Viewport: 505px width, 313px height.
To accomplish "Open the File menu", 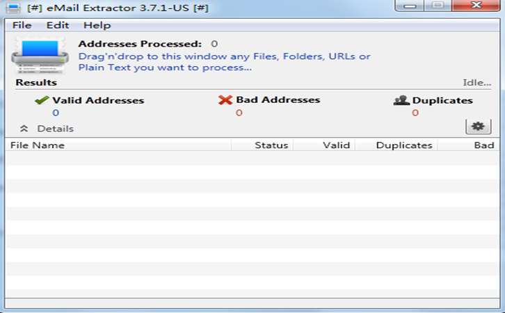I will pyautogui.click(x=22, y=25).
